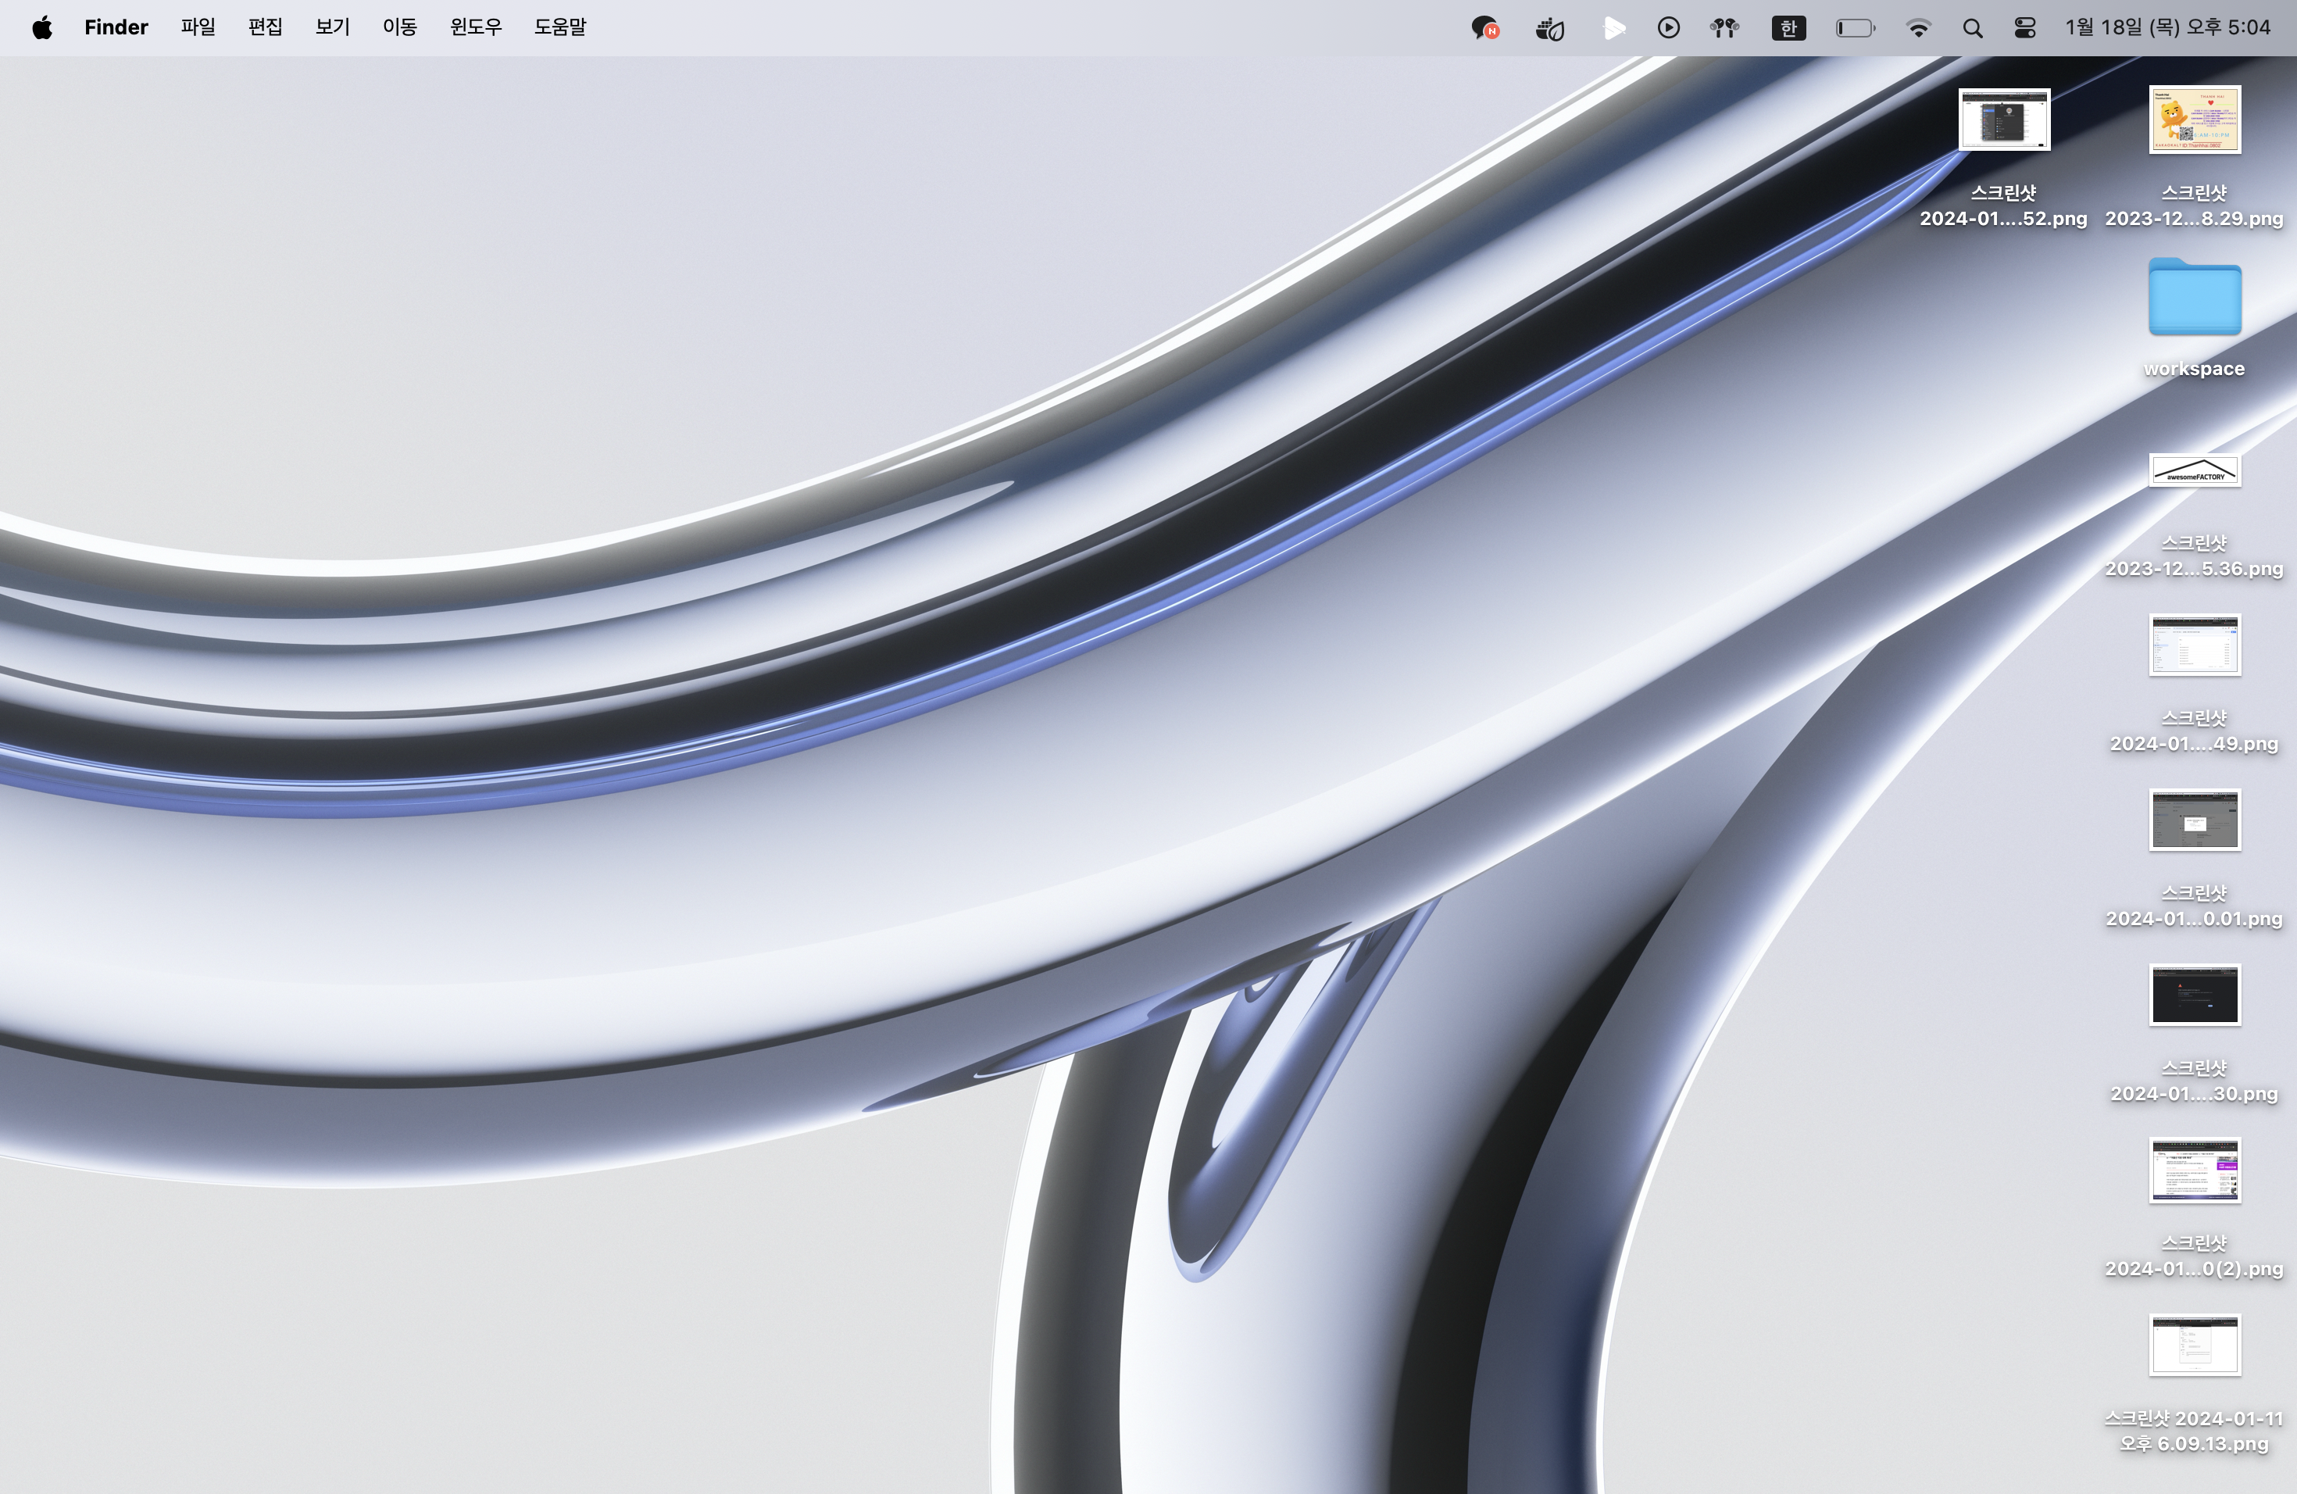Open the 파일 menu
The image size is (2297, 1494).
[x=198, y=27]
